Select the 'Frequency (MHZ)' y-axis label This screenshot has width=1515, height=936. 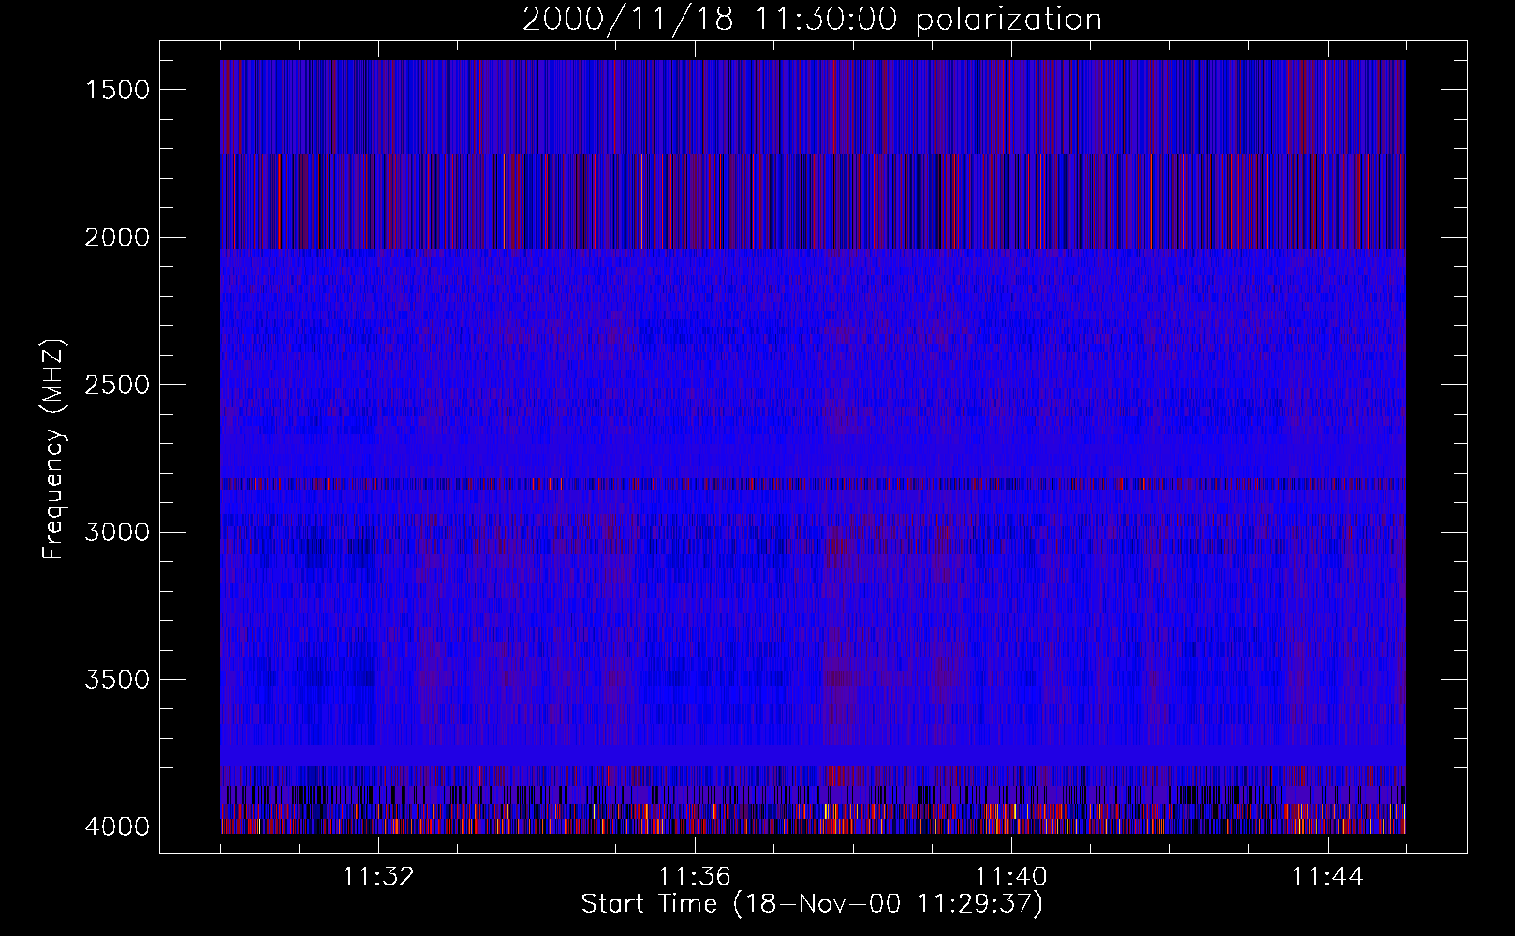click(x=53, y=449)
